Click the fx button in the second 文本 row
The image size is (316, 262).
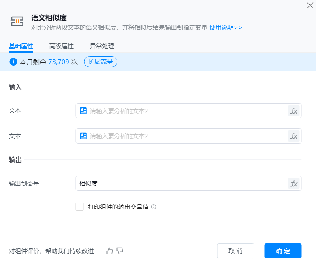[x=294, y=136]
